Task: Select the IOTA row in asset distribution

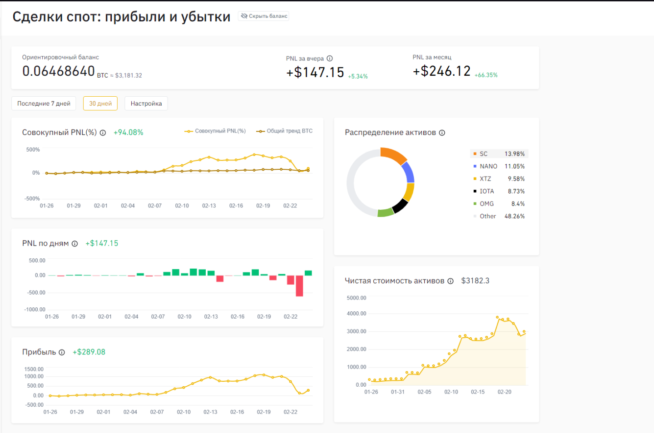Action: pos(499,192)
